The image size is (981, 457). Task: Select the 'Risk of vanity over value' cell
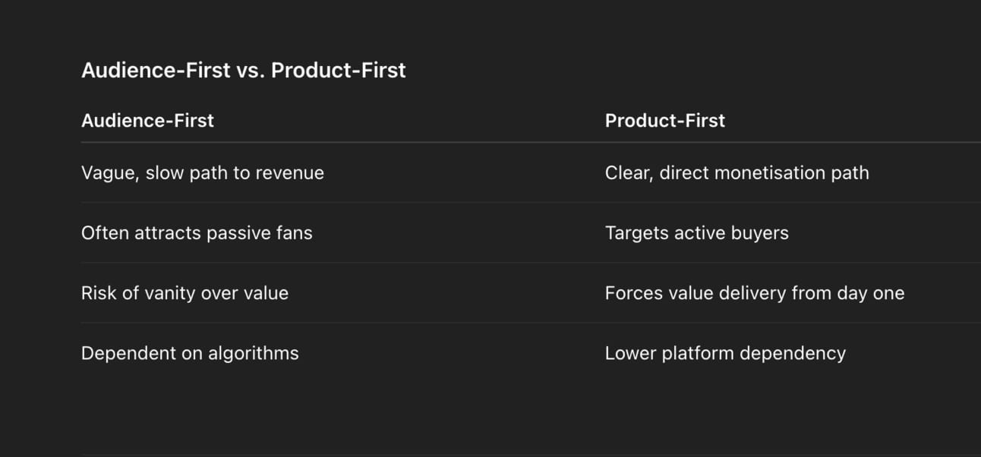(x=185, y=293)
